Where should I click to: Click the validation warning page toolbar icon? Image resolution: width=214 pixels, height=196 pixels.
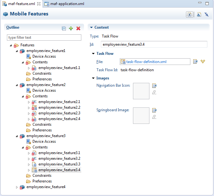point(199,14)
